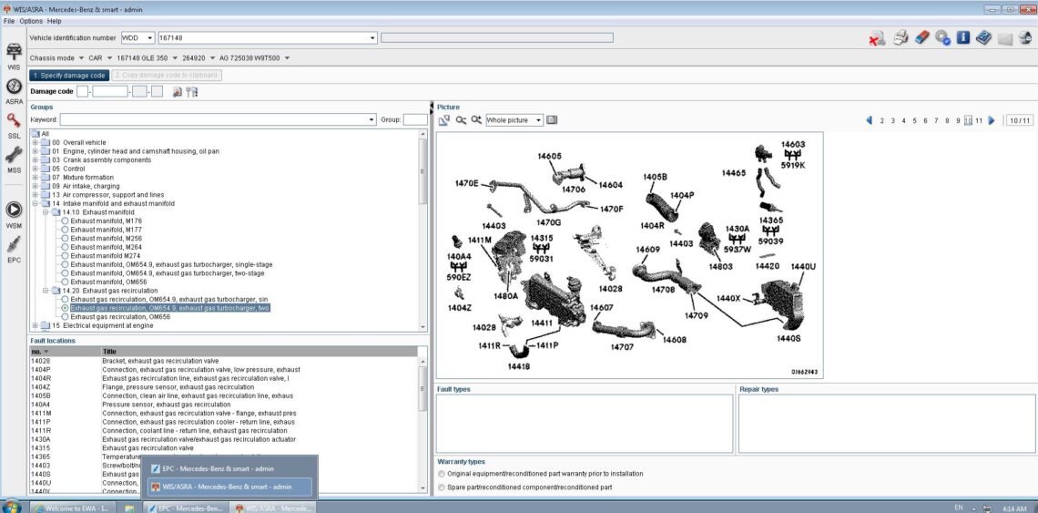Click damage code tools icon
Viewport: 1038px width, 513px height.
pos(191,92)
